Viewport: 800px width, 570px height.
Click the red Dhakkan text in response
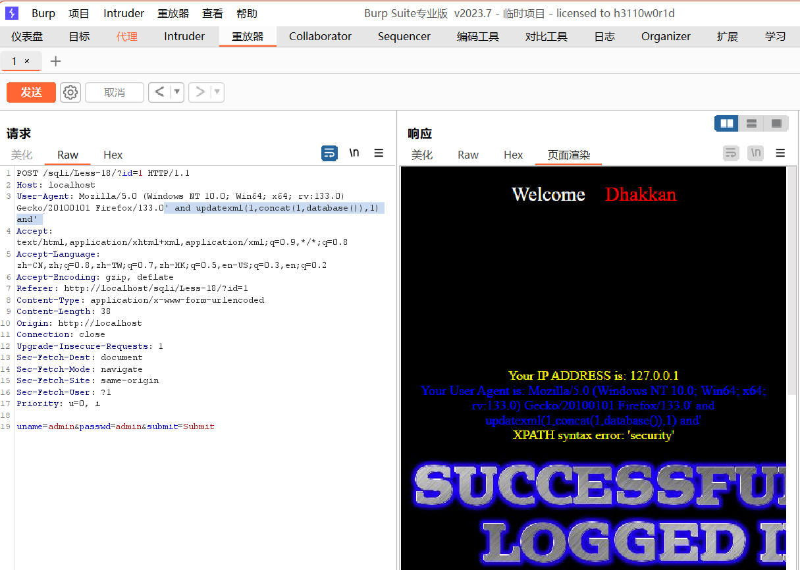(641, 194)
